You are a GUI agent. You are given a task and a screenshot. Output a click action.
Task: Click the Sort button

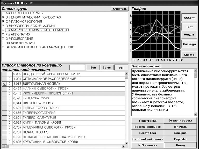[93, 68]
